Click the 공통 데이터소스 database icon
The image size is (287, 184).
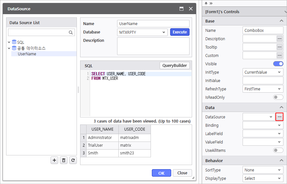tap(14, 48)
